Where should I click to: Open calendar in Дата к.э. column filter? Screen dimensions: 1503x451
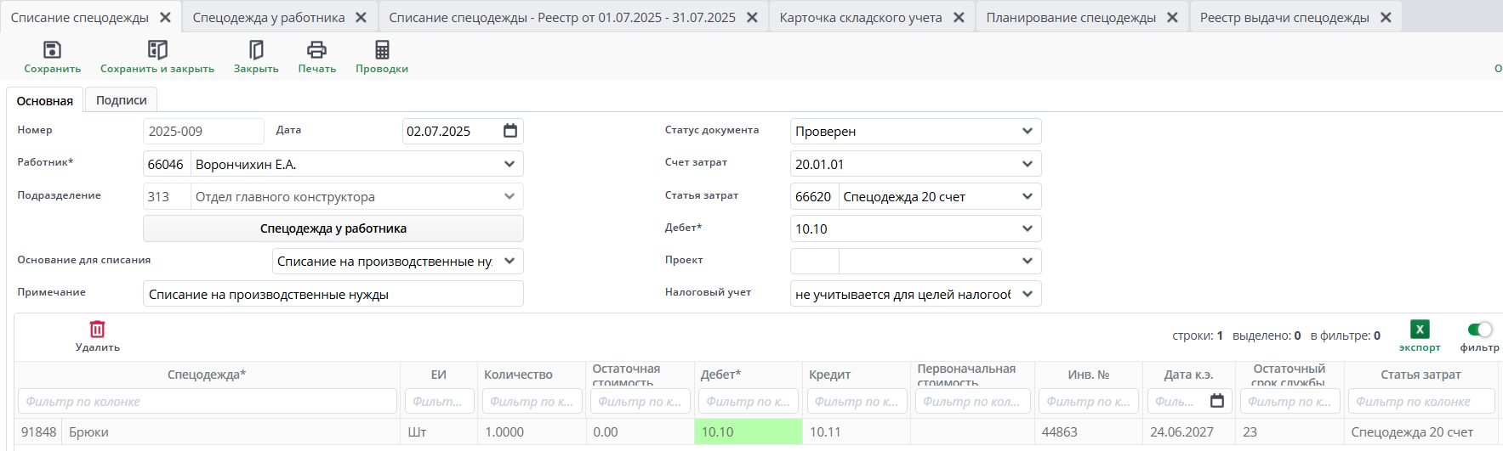pyautogui.click(x=1217, y=401)
